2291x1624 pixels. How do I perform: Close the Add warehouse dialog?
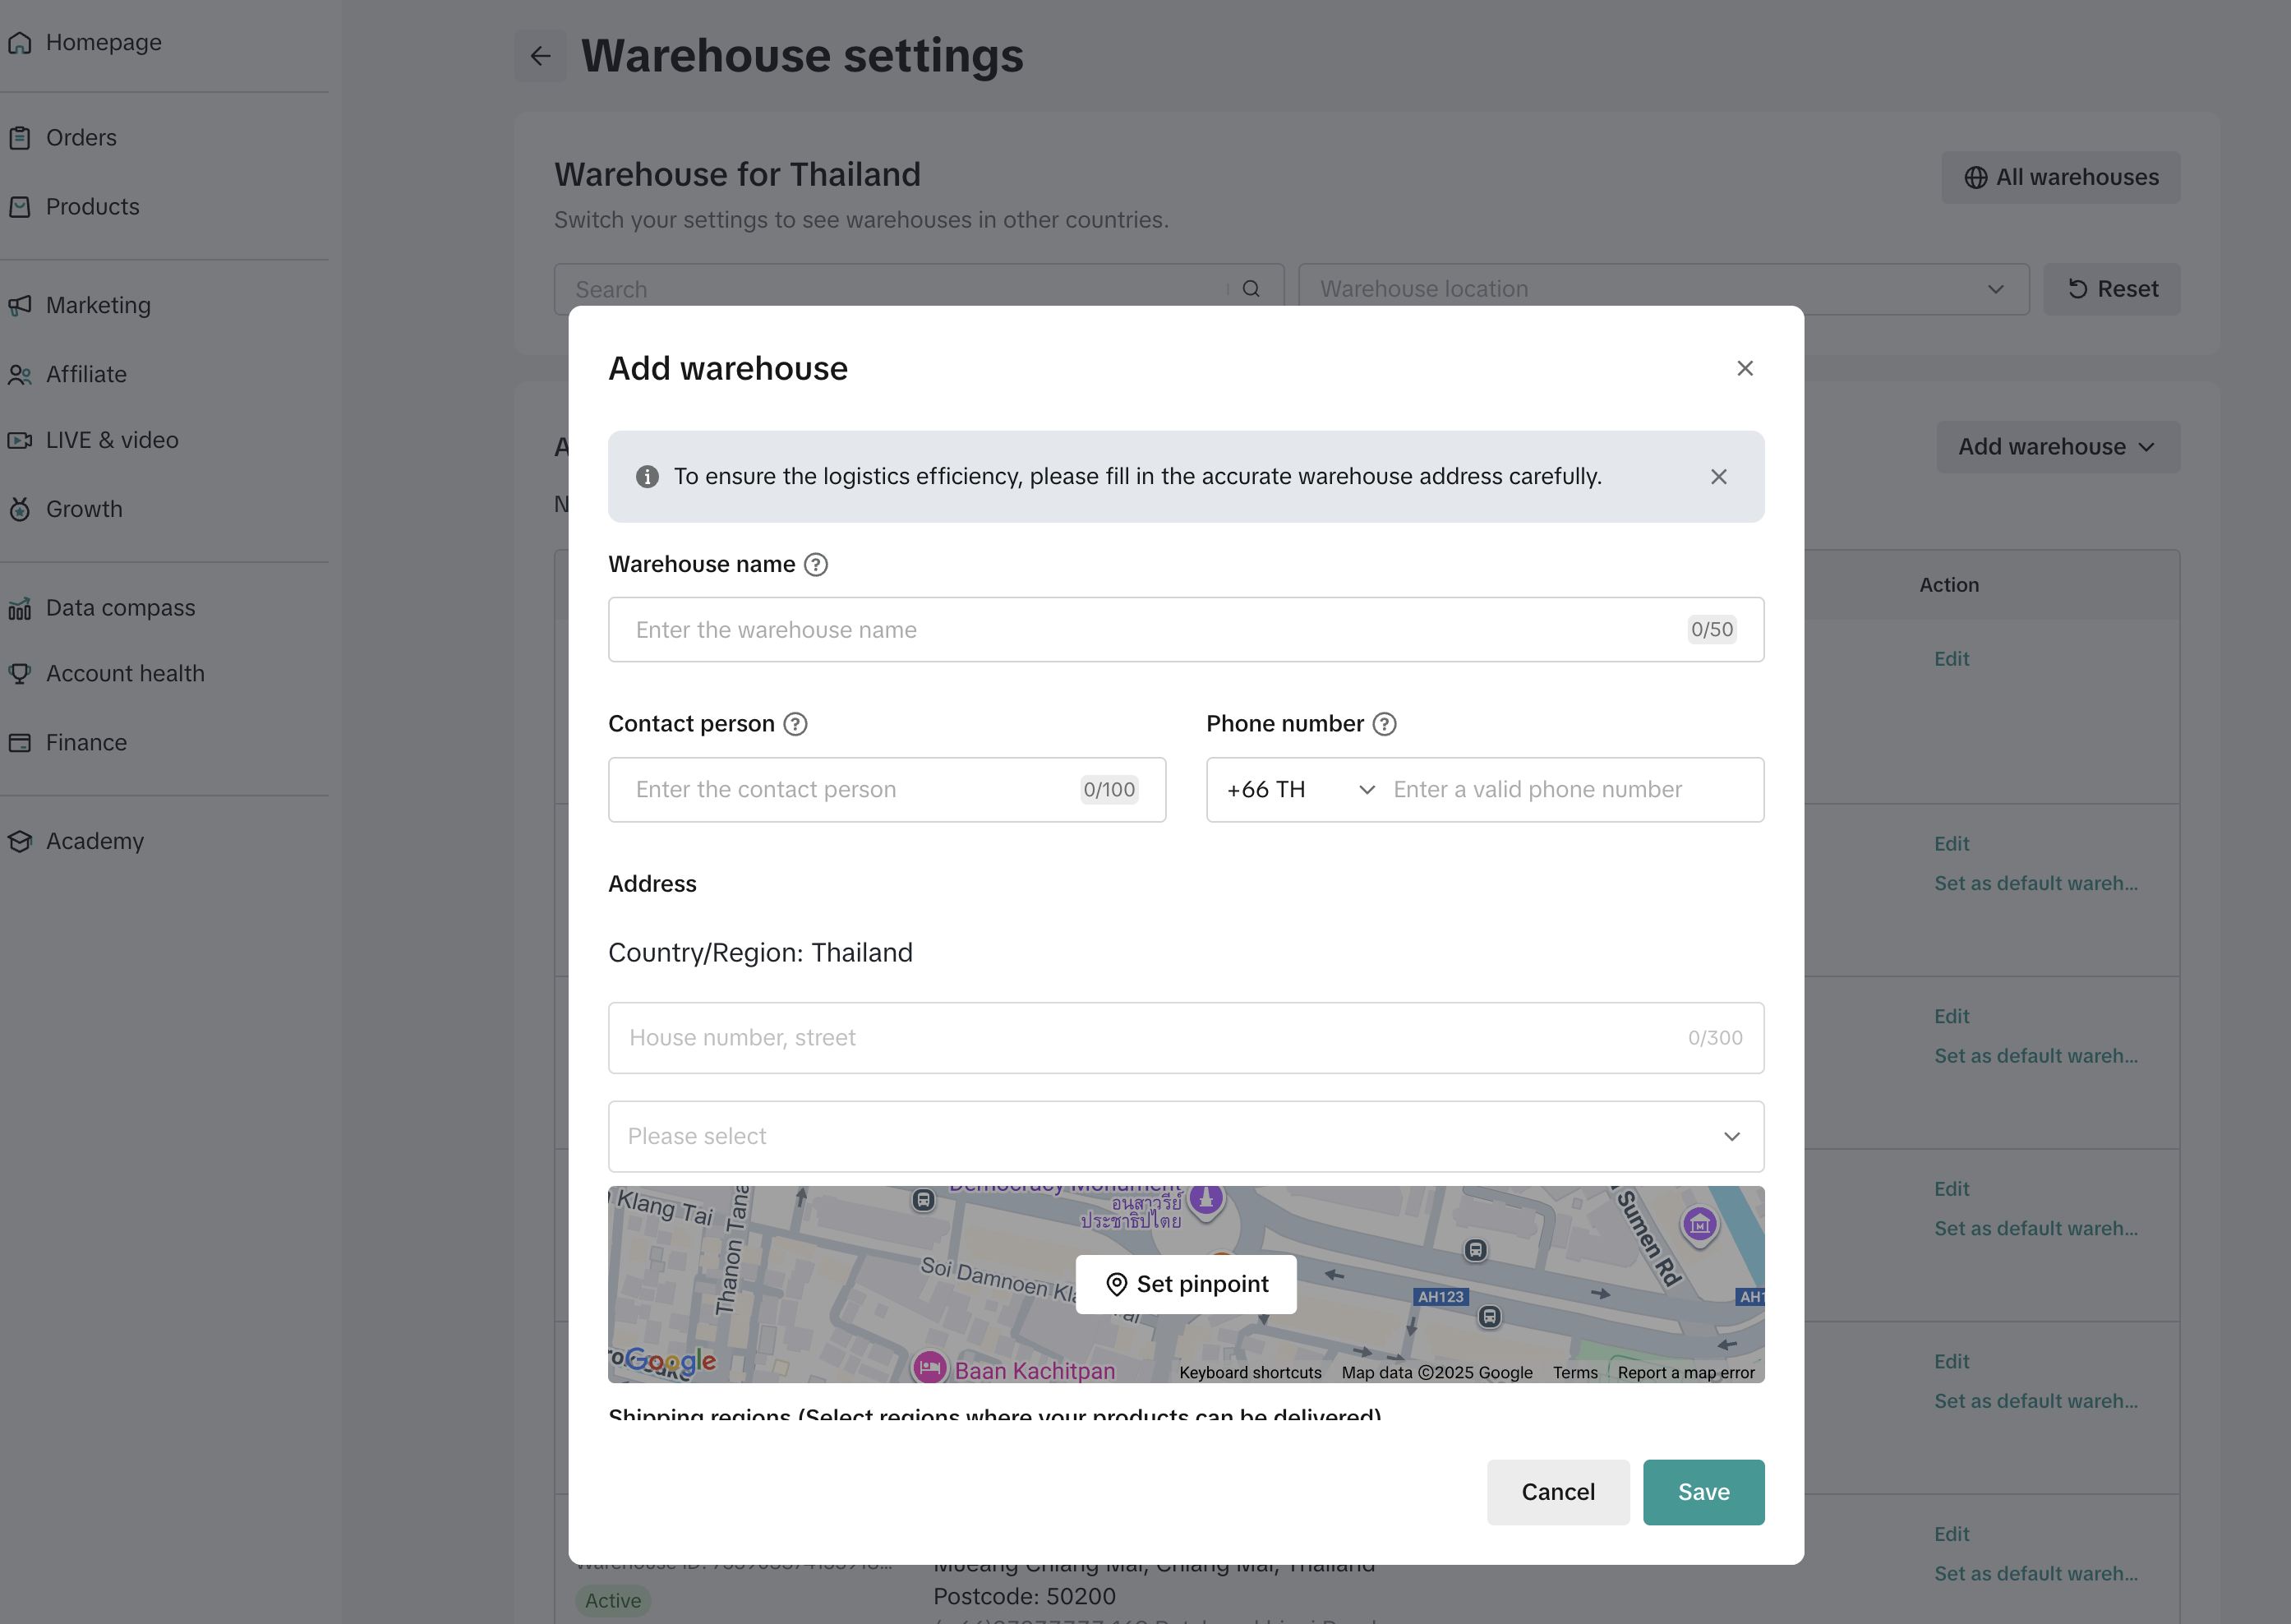pyautogui.click(x=1745, y=369)
